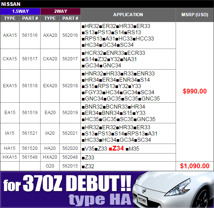Screen dimensions: 214x208
Task: Click the $1,090.00 price
Action: [195, 166]
